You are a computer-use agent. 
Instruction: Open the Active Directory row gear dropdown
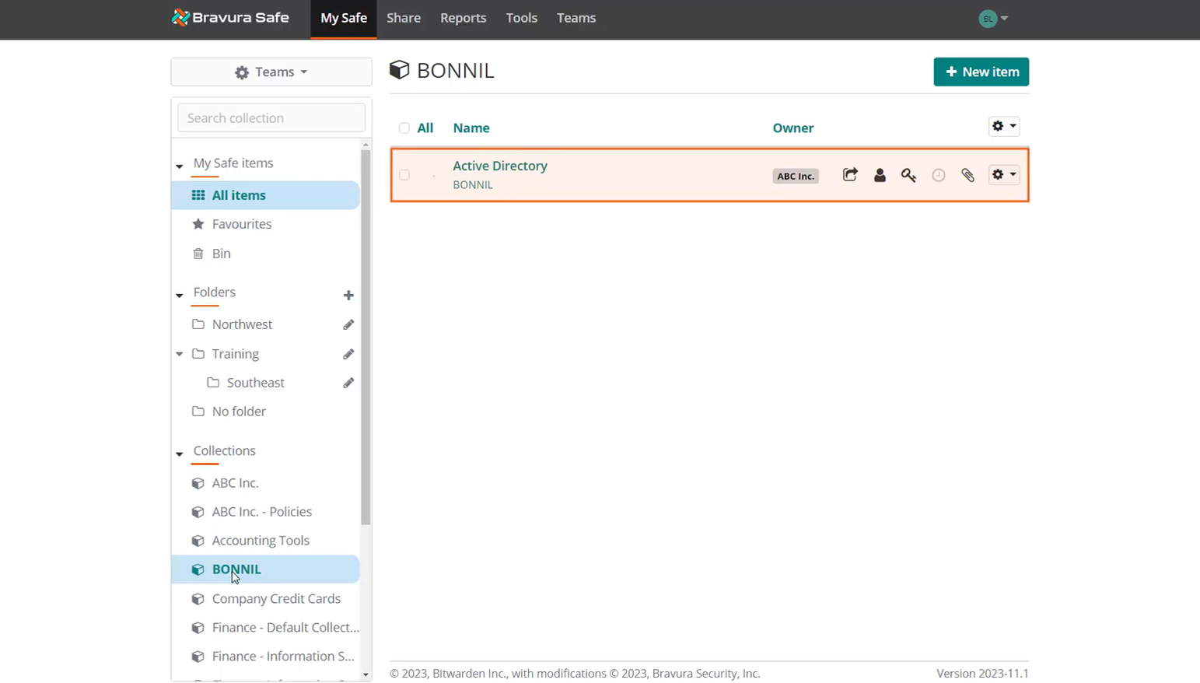1003,175
